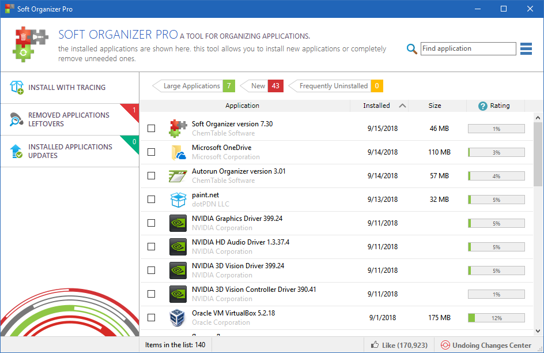Click the Soft Organizer version 7.30 icon
The width and height of the screenshot is (544, 353).
(x=178, y=129)
